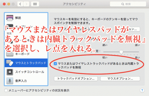149x96 pixels.
Task: Click the show-all grid icon in toolbar
Action: point(35,4)
